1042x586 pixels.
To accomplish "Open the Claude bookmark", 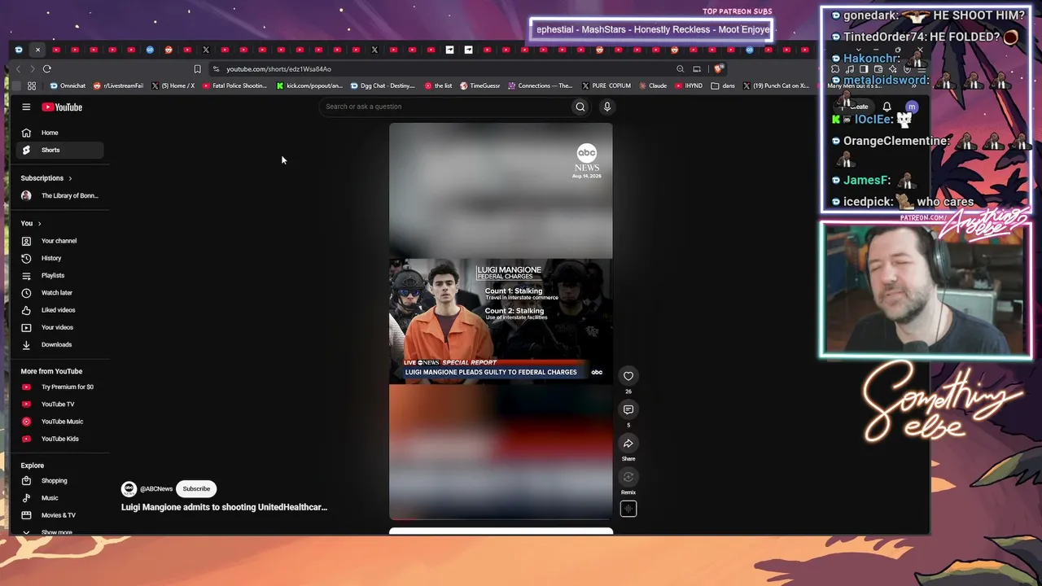I will point(653,85).
